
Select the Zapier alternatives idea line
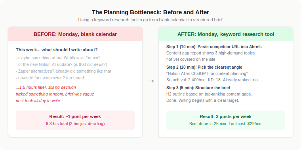63,71
